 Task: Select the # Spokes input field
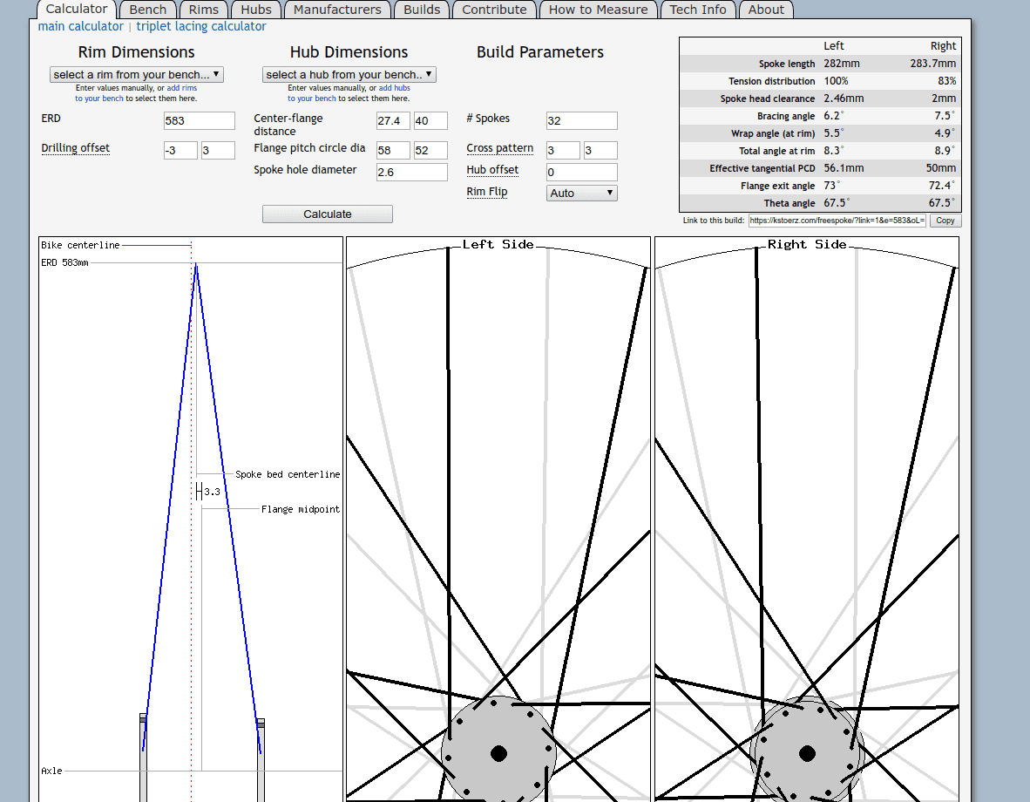pos(581,121)
